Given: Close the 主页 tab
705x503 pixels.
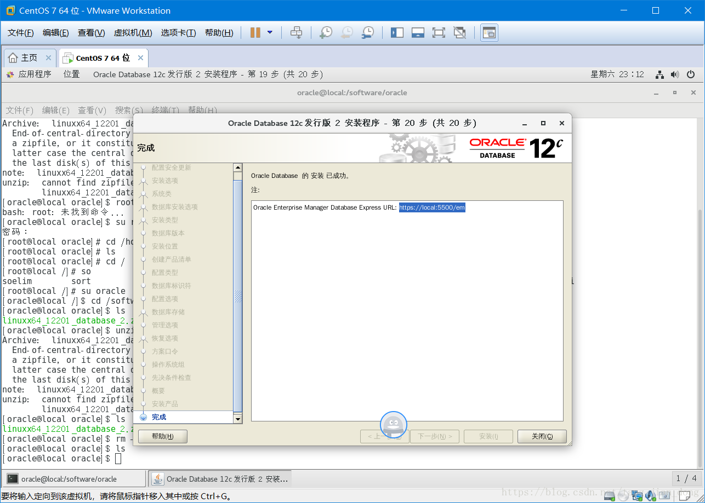Looking at the screenshot, I should 48,58.
